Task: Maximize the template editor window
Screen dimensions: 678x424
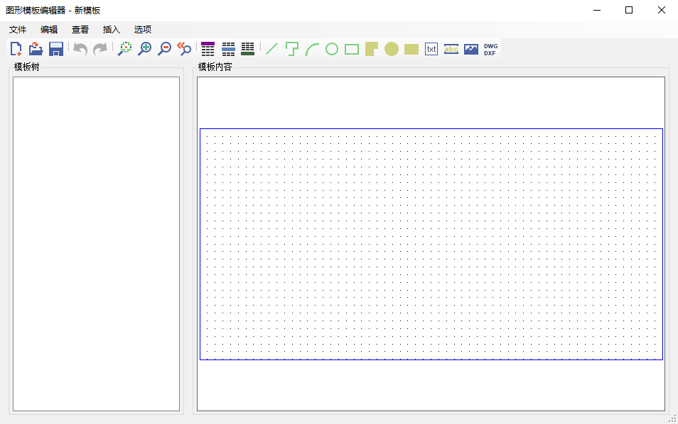Action: (x=629, y=10)
